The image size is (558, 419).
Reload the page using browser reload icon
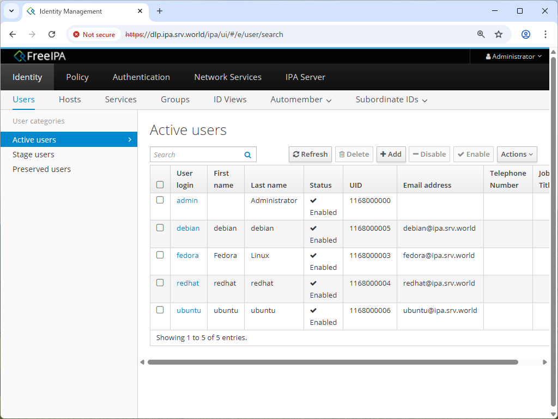(52, 34)
